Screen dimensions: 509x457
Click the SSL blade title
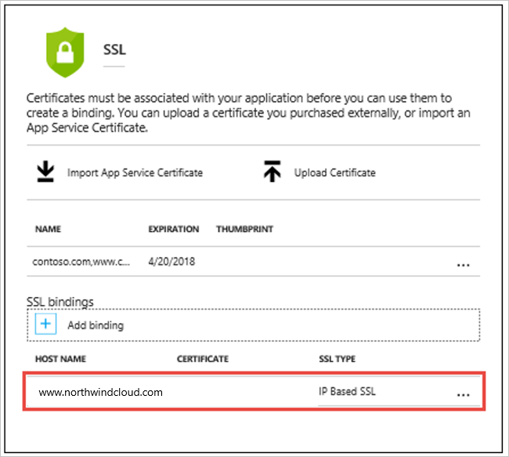[x=114, y=49]
